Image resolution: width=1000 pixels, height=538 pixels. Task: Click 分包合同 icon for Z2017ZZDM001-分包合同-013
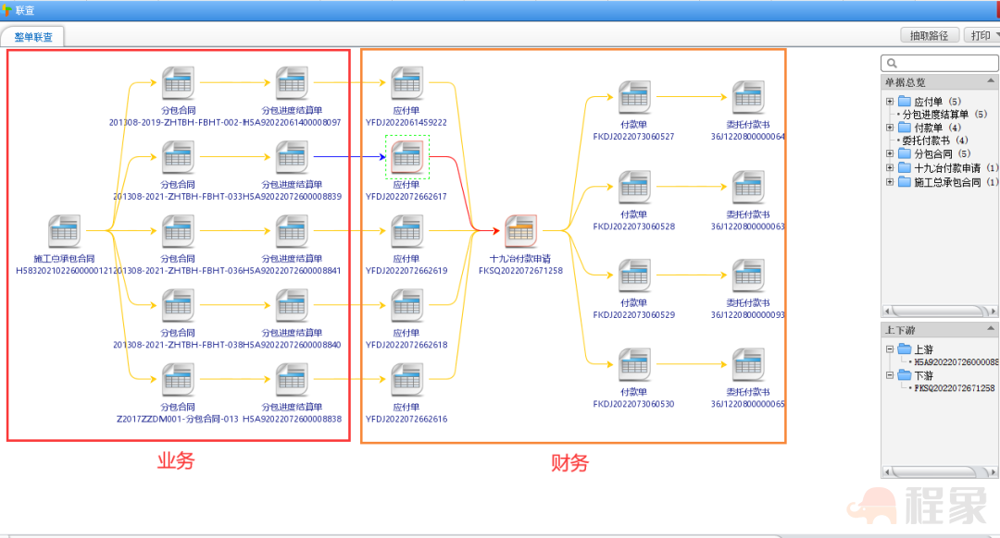pyautogui.click(x=178, y=379)
